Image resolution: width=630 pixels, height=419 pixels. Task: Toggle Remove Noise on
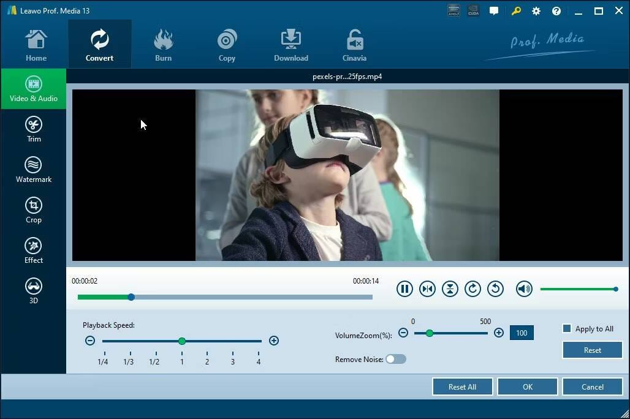[395, 359]
